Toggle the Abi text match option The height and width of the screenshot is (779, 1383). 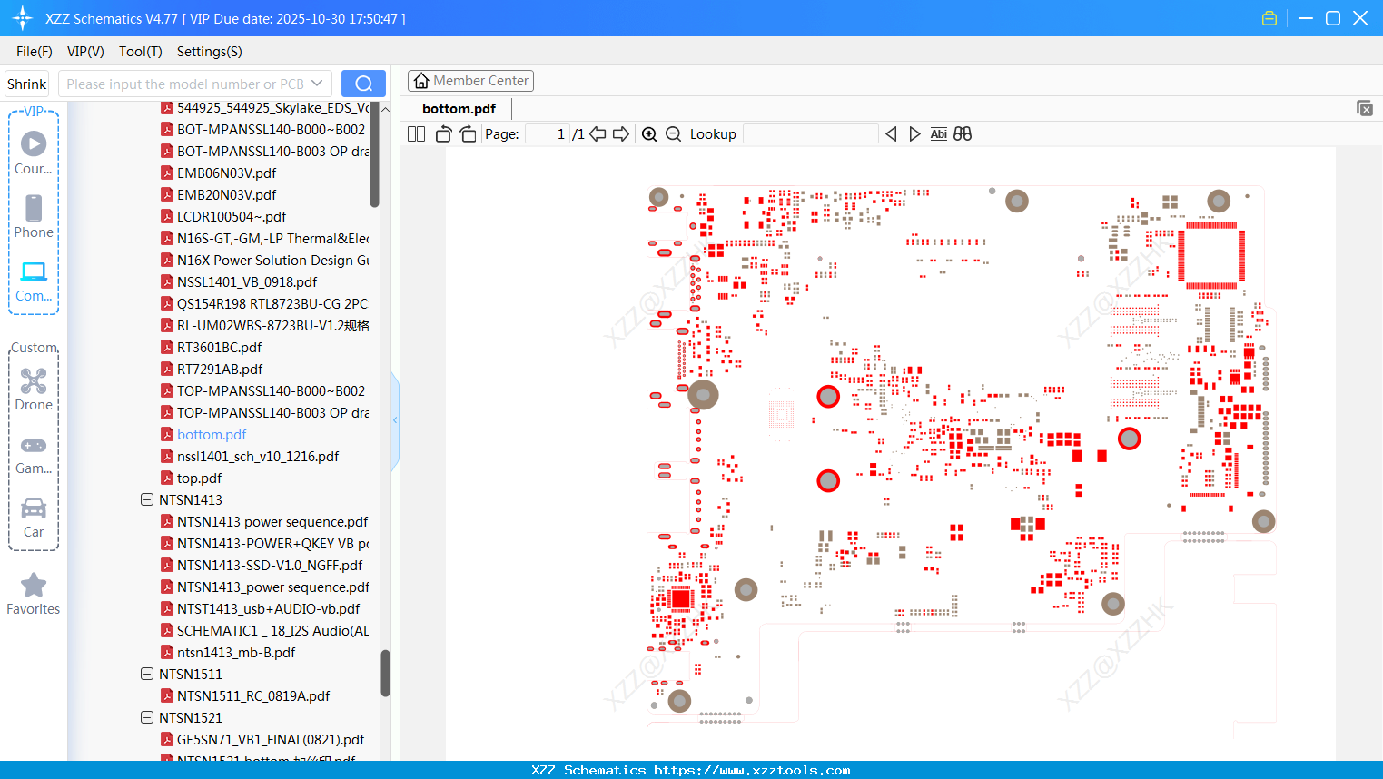click(939, 134)
